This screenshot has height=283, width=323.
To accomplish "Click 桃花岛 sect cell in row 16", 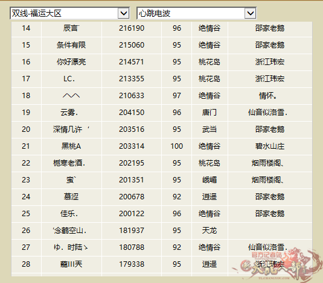I will (209, 62).
